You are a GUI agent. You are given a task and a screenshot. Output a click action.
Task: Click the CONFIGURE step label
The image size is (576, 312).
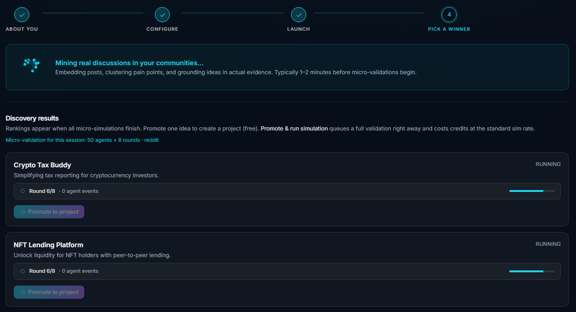pyautogui.click(x=162, y=29)
